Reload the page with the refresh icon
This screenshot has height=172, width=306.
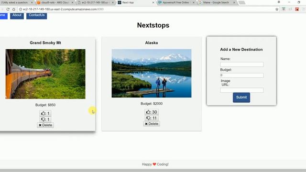(8, 9)
